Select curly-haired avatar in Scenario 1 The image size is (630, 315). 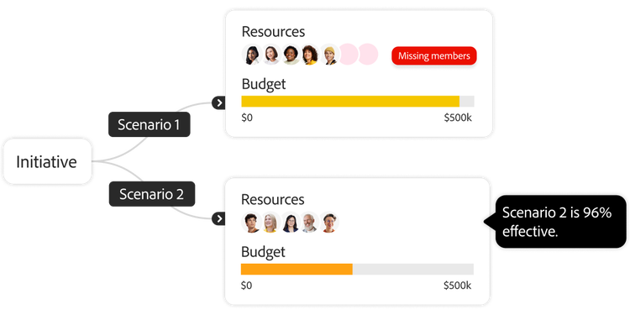(x=310, y=55)
